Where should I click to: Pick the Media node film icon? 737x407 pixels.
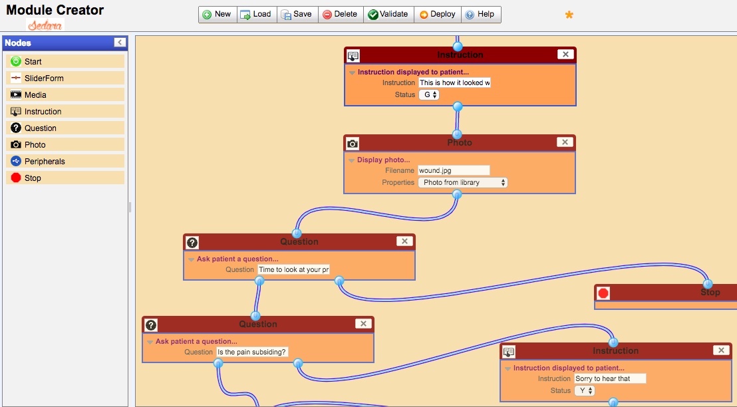pos(16,94)
